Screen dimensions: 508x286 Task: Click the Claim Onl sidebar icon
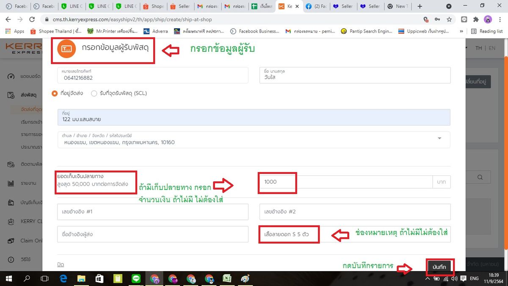11,241
